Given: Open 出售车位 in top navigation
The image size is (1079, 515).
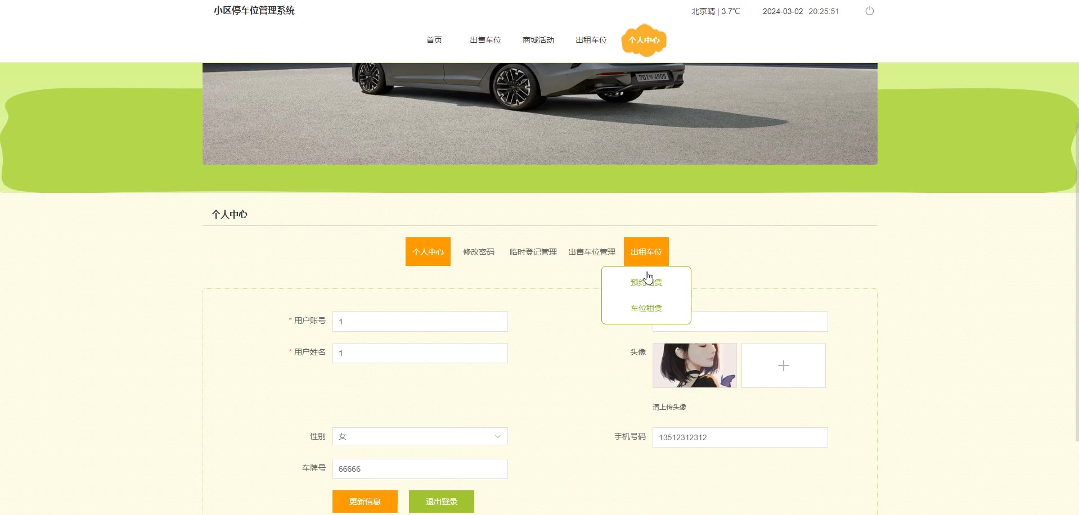Looking at the screenshot, I should pyautogui.click(x=485, y=40).
